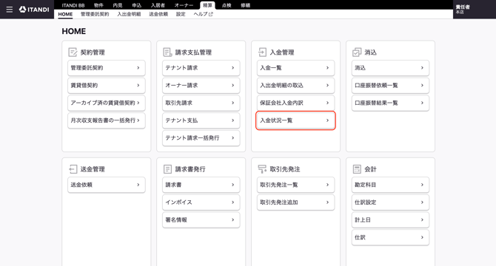Switch to the 物件 top tab

tap(98, 5)
